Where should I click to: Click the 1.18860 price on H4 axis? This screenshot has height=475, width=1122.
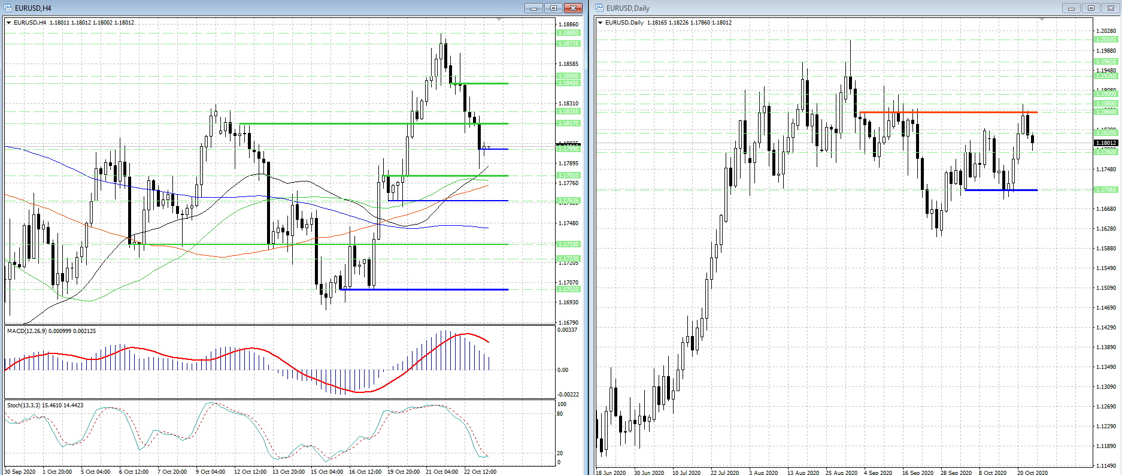click(568, 25)
